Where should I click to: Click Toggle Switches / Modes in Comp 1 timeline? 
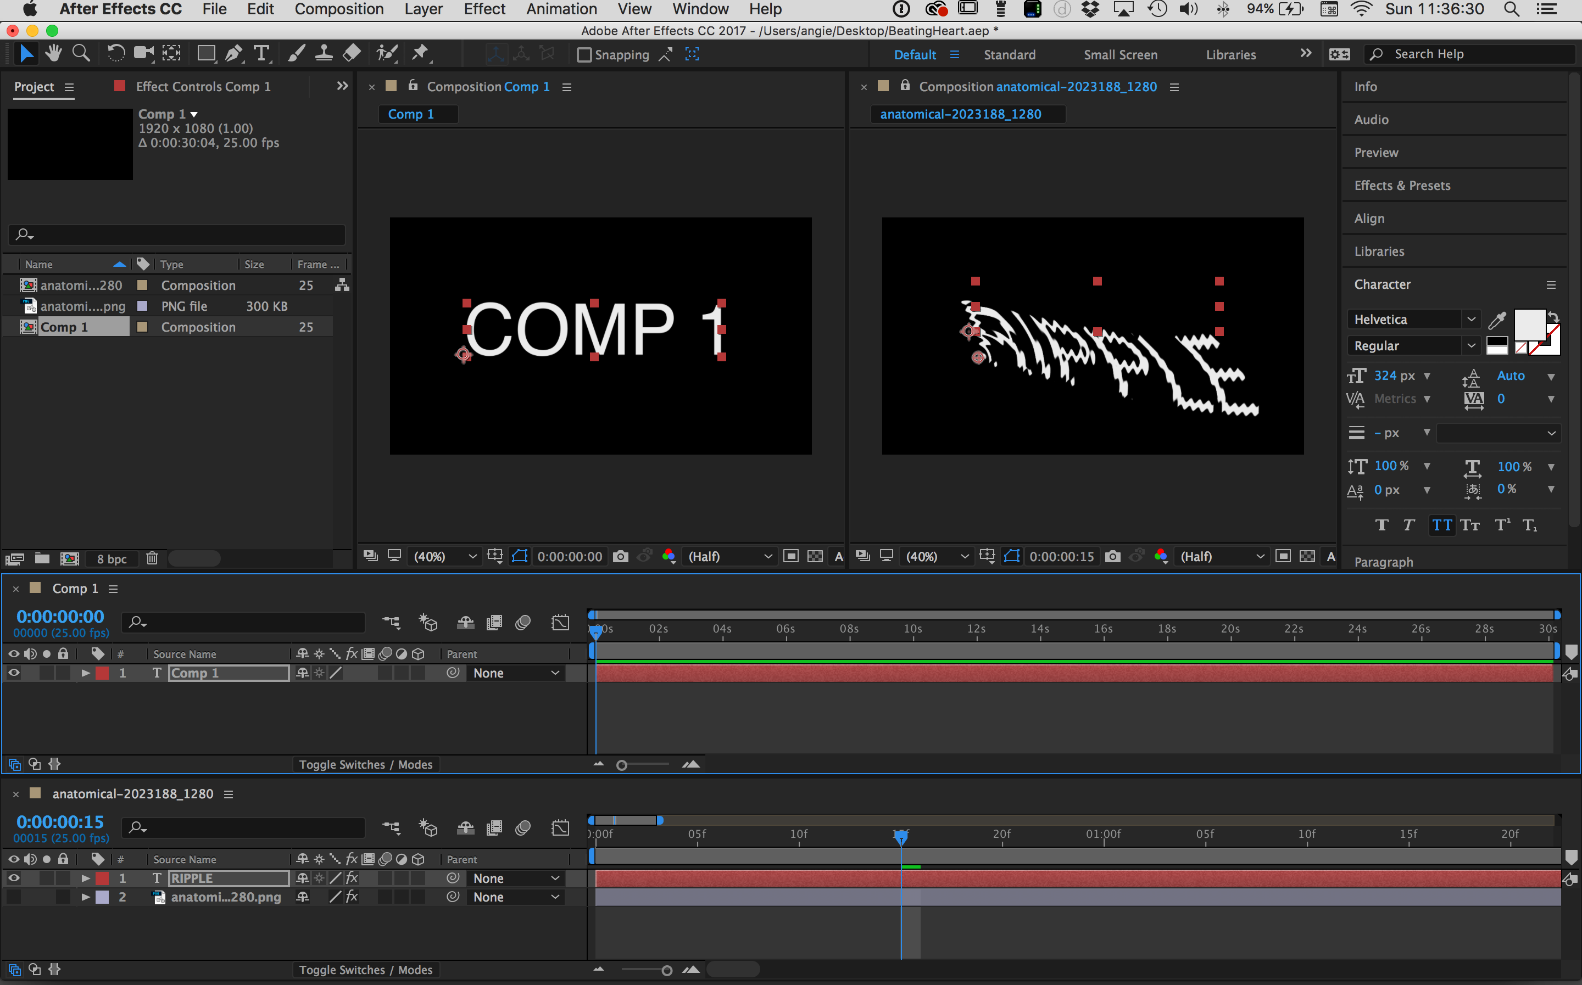[x=365, y=764]
